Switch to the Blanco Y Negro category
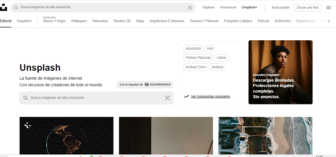The image size is (336, 157). [54, 21]
